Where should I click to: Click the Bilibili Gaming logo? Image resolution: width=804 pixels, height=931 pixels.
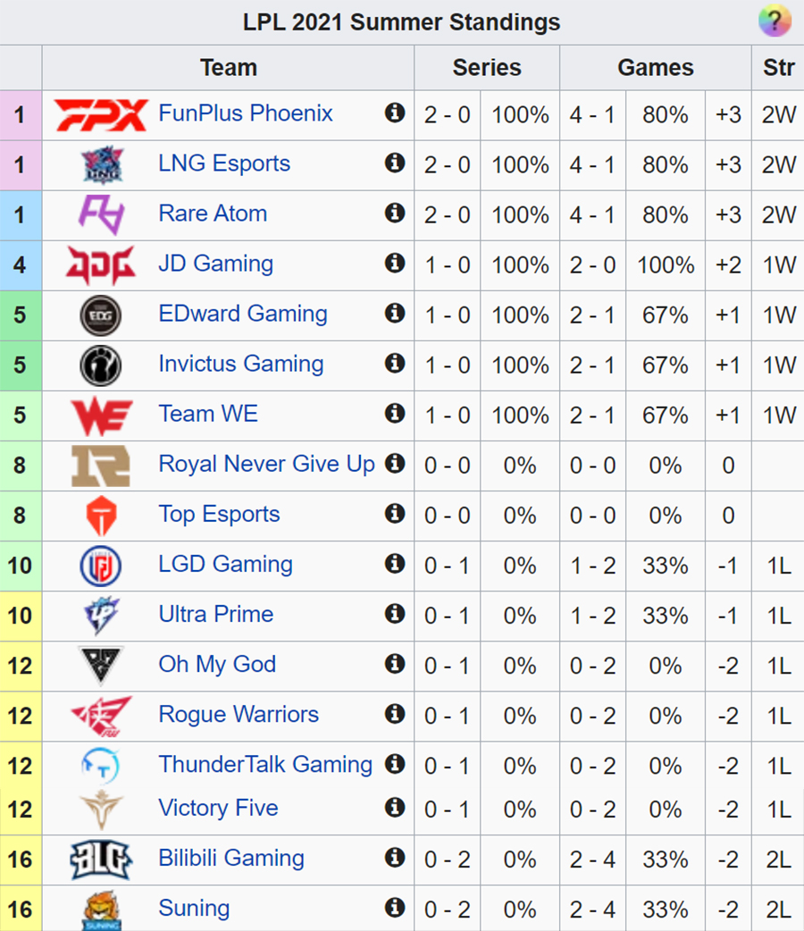click(101, 860)
